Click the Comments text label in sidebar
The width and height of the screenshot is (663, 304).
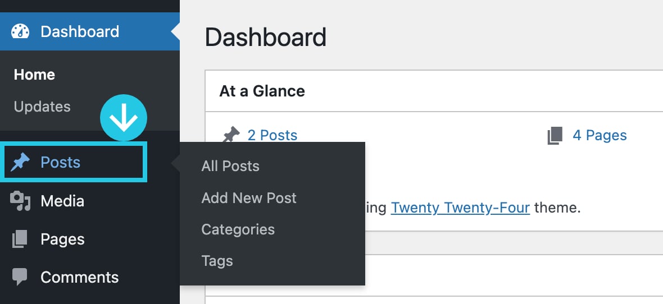click(79, 277)
